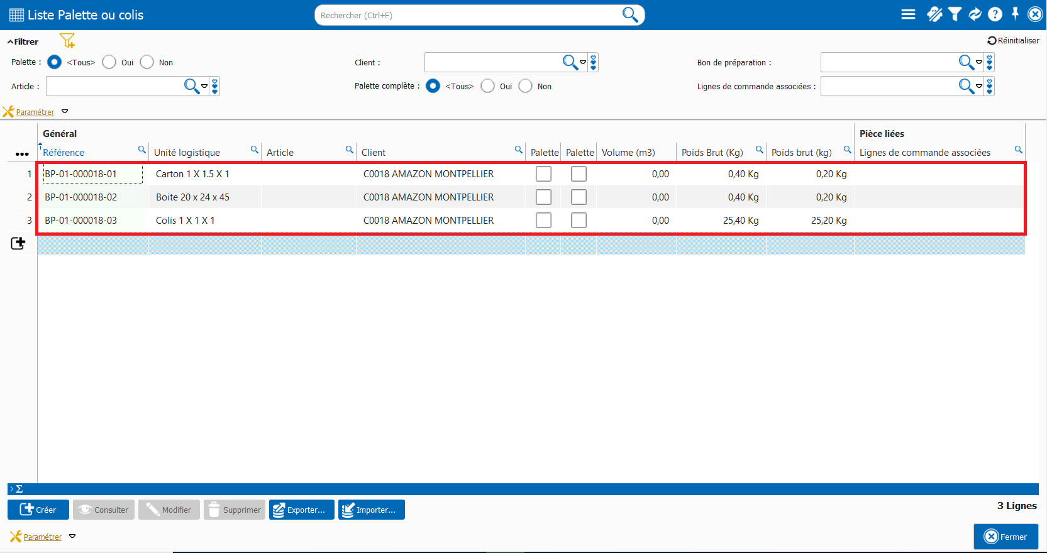Click the search magnifier in the Client filter field
Screen dimensions: 1047x553
pos(570,62)
